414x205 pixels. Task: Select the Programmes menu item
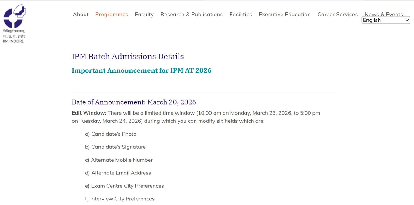[112, 14]
